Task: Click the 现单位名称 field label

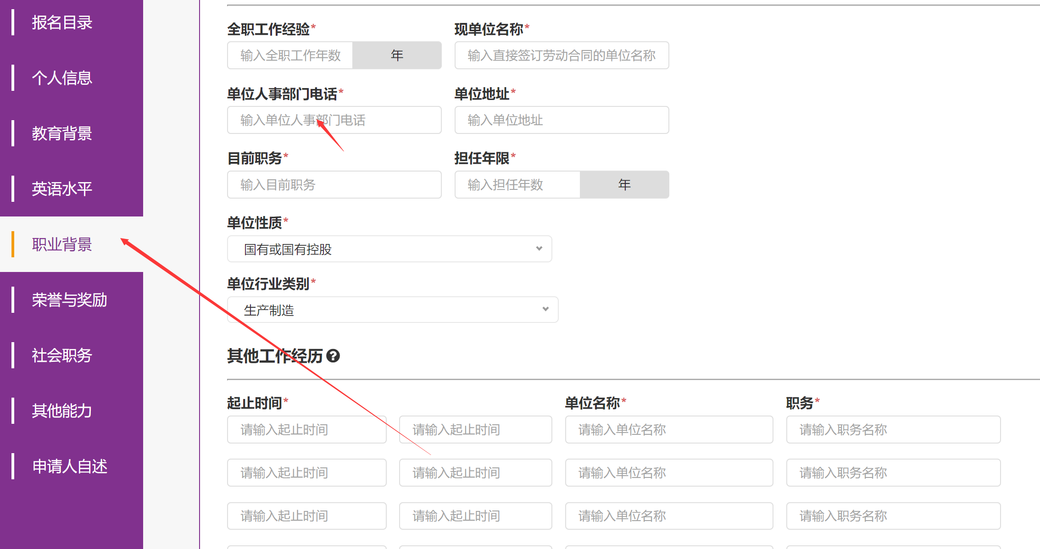Action: click(489, 29)
